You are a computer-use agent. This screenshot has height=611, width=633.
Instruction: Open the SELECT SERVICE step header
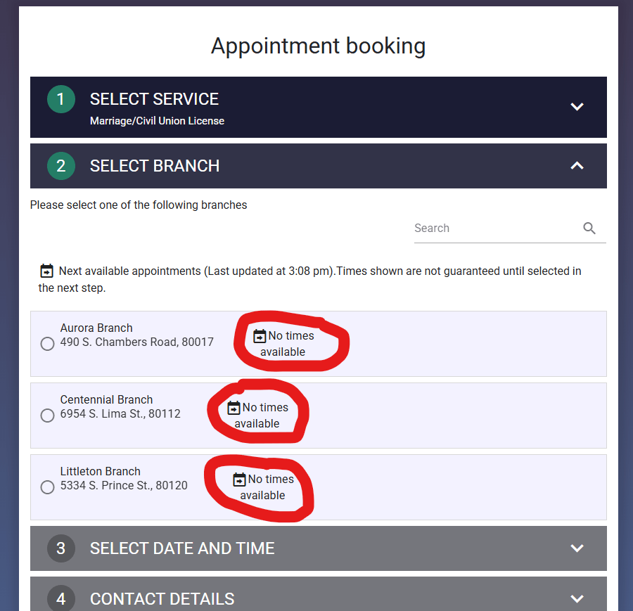point(155,99)
